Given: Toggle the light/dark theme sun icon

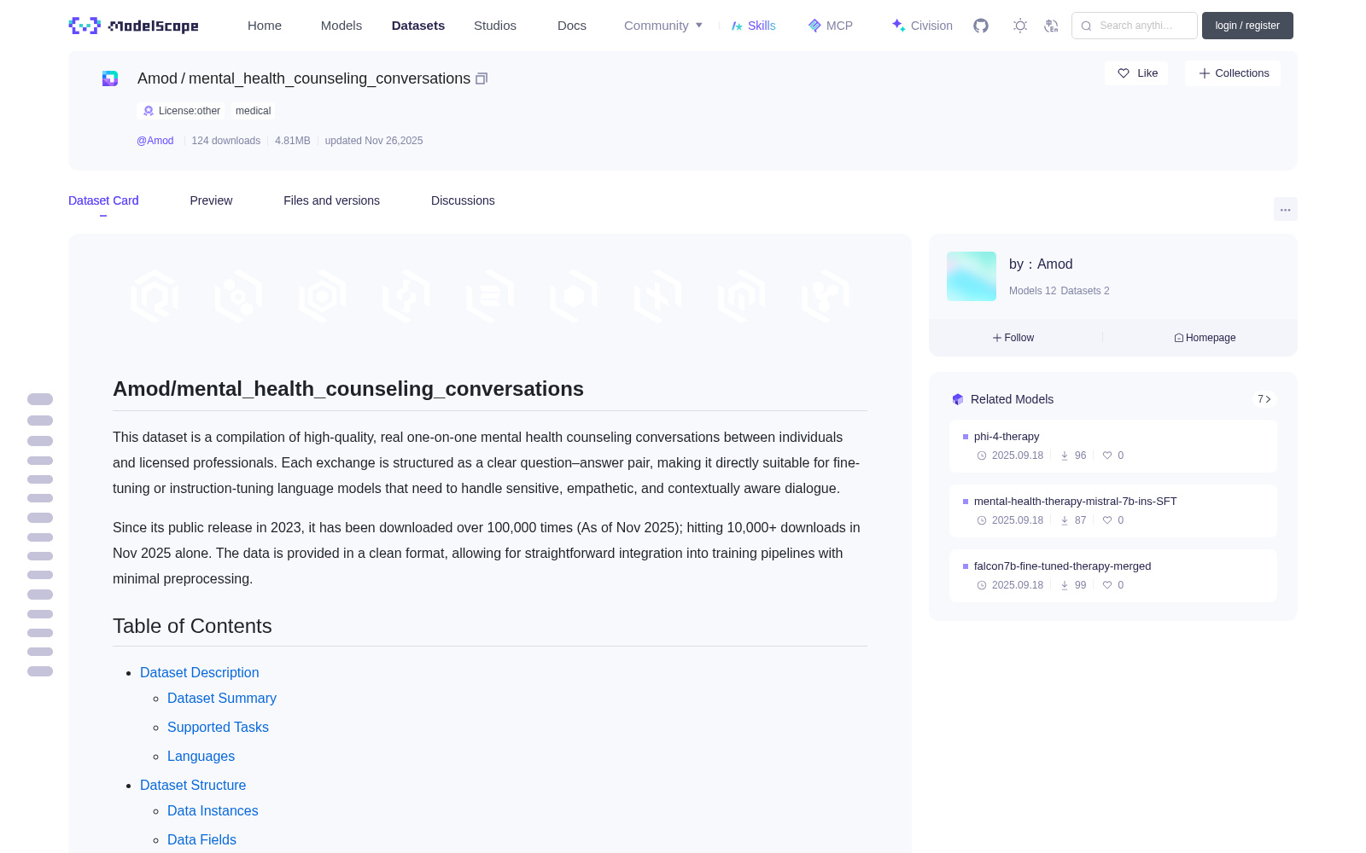Looking at the screenshot, I should tap(1020, 26).
